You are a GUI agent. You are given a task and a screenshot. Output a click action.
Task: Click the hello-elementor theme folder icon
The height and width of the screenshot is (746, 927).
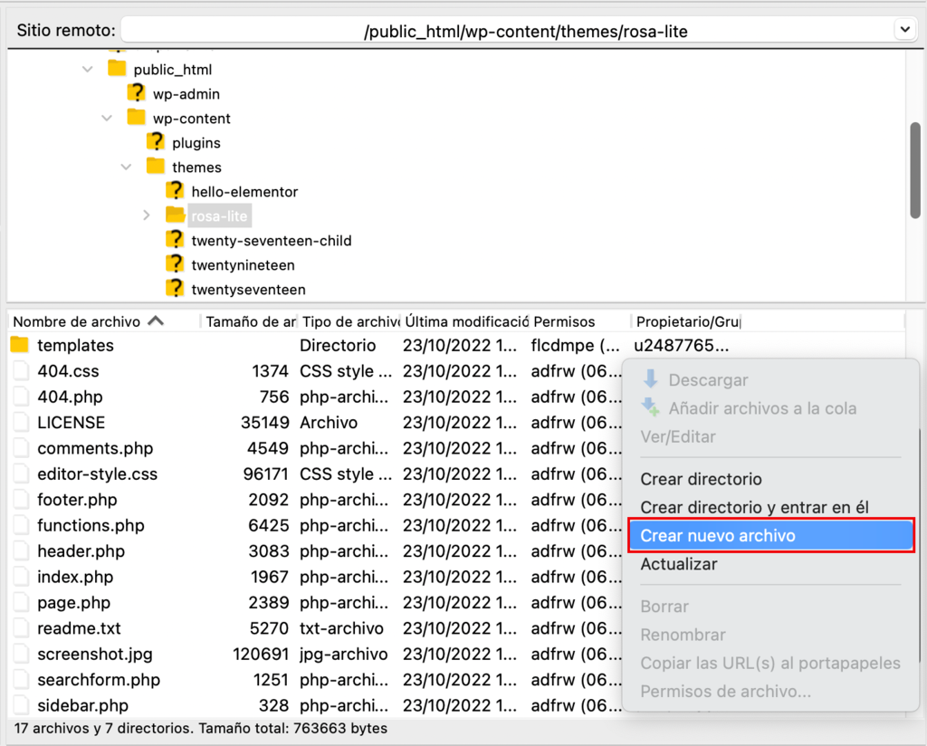(x=175, y=191)
